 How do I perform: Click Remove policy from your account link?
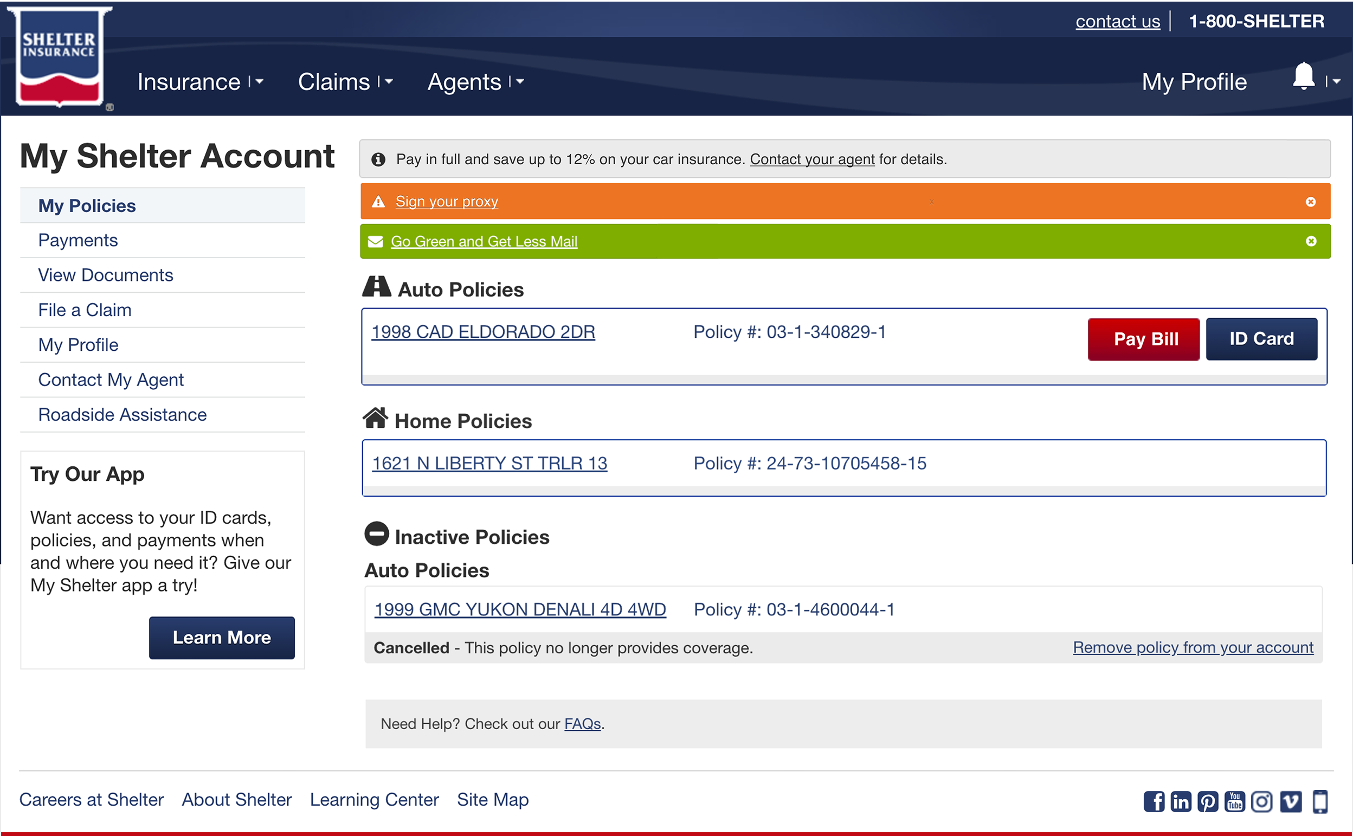[1193, 647]
